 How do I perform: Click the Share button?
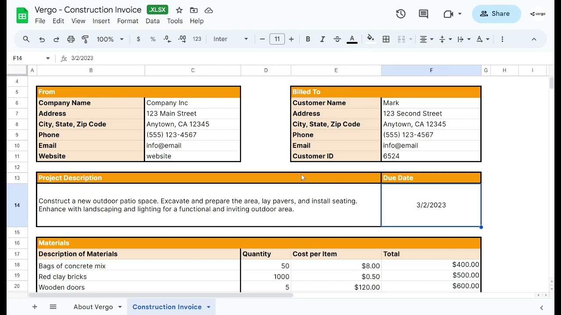[x=496, y=14]
